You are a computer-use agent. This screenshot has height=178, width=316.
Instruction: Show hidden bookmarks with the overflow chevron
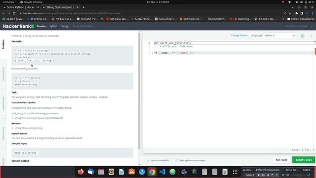point(283,19)
